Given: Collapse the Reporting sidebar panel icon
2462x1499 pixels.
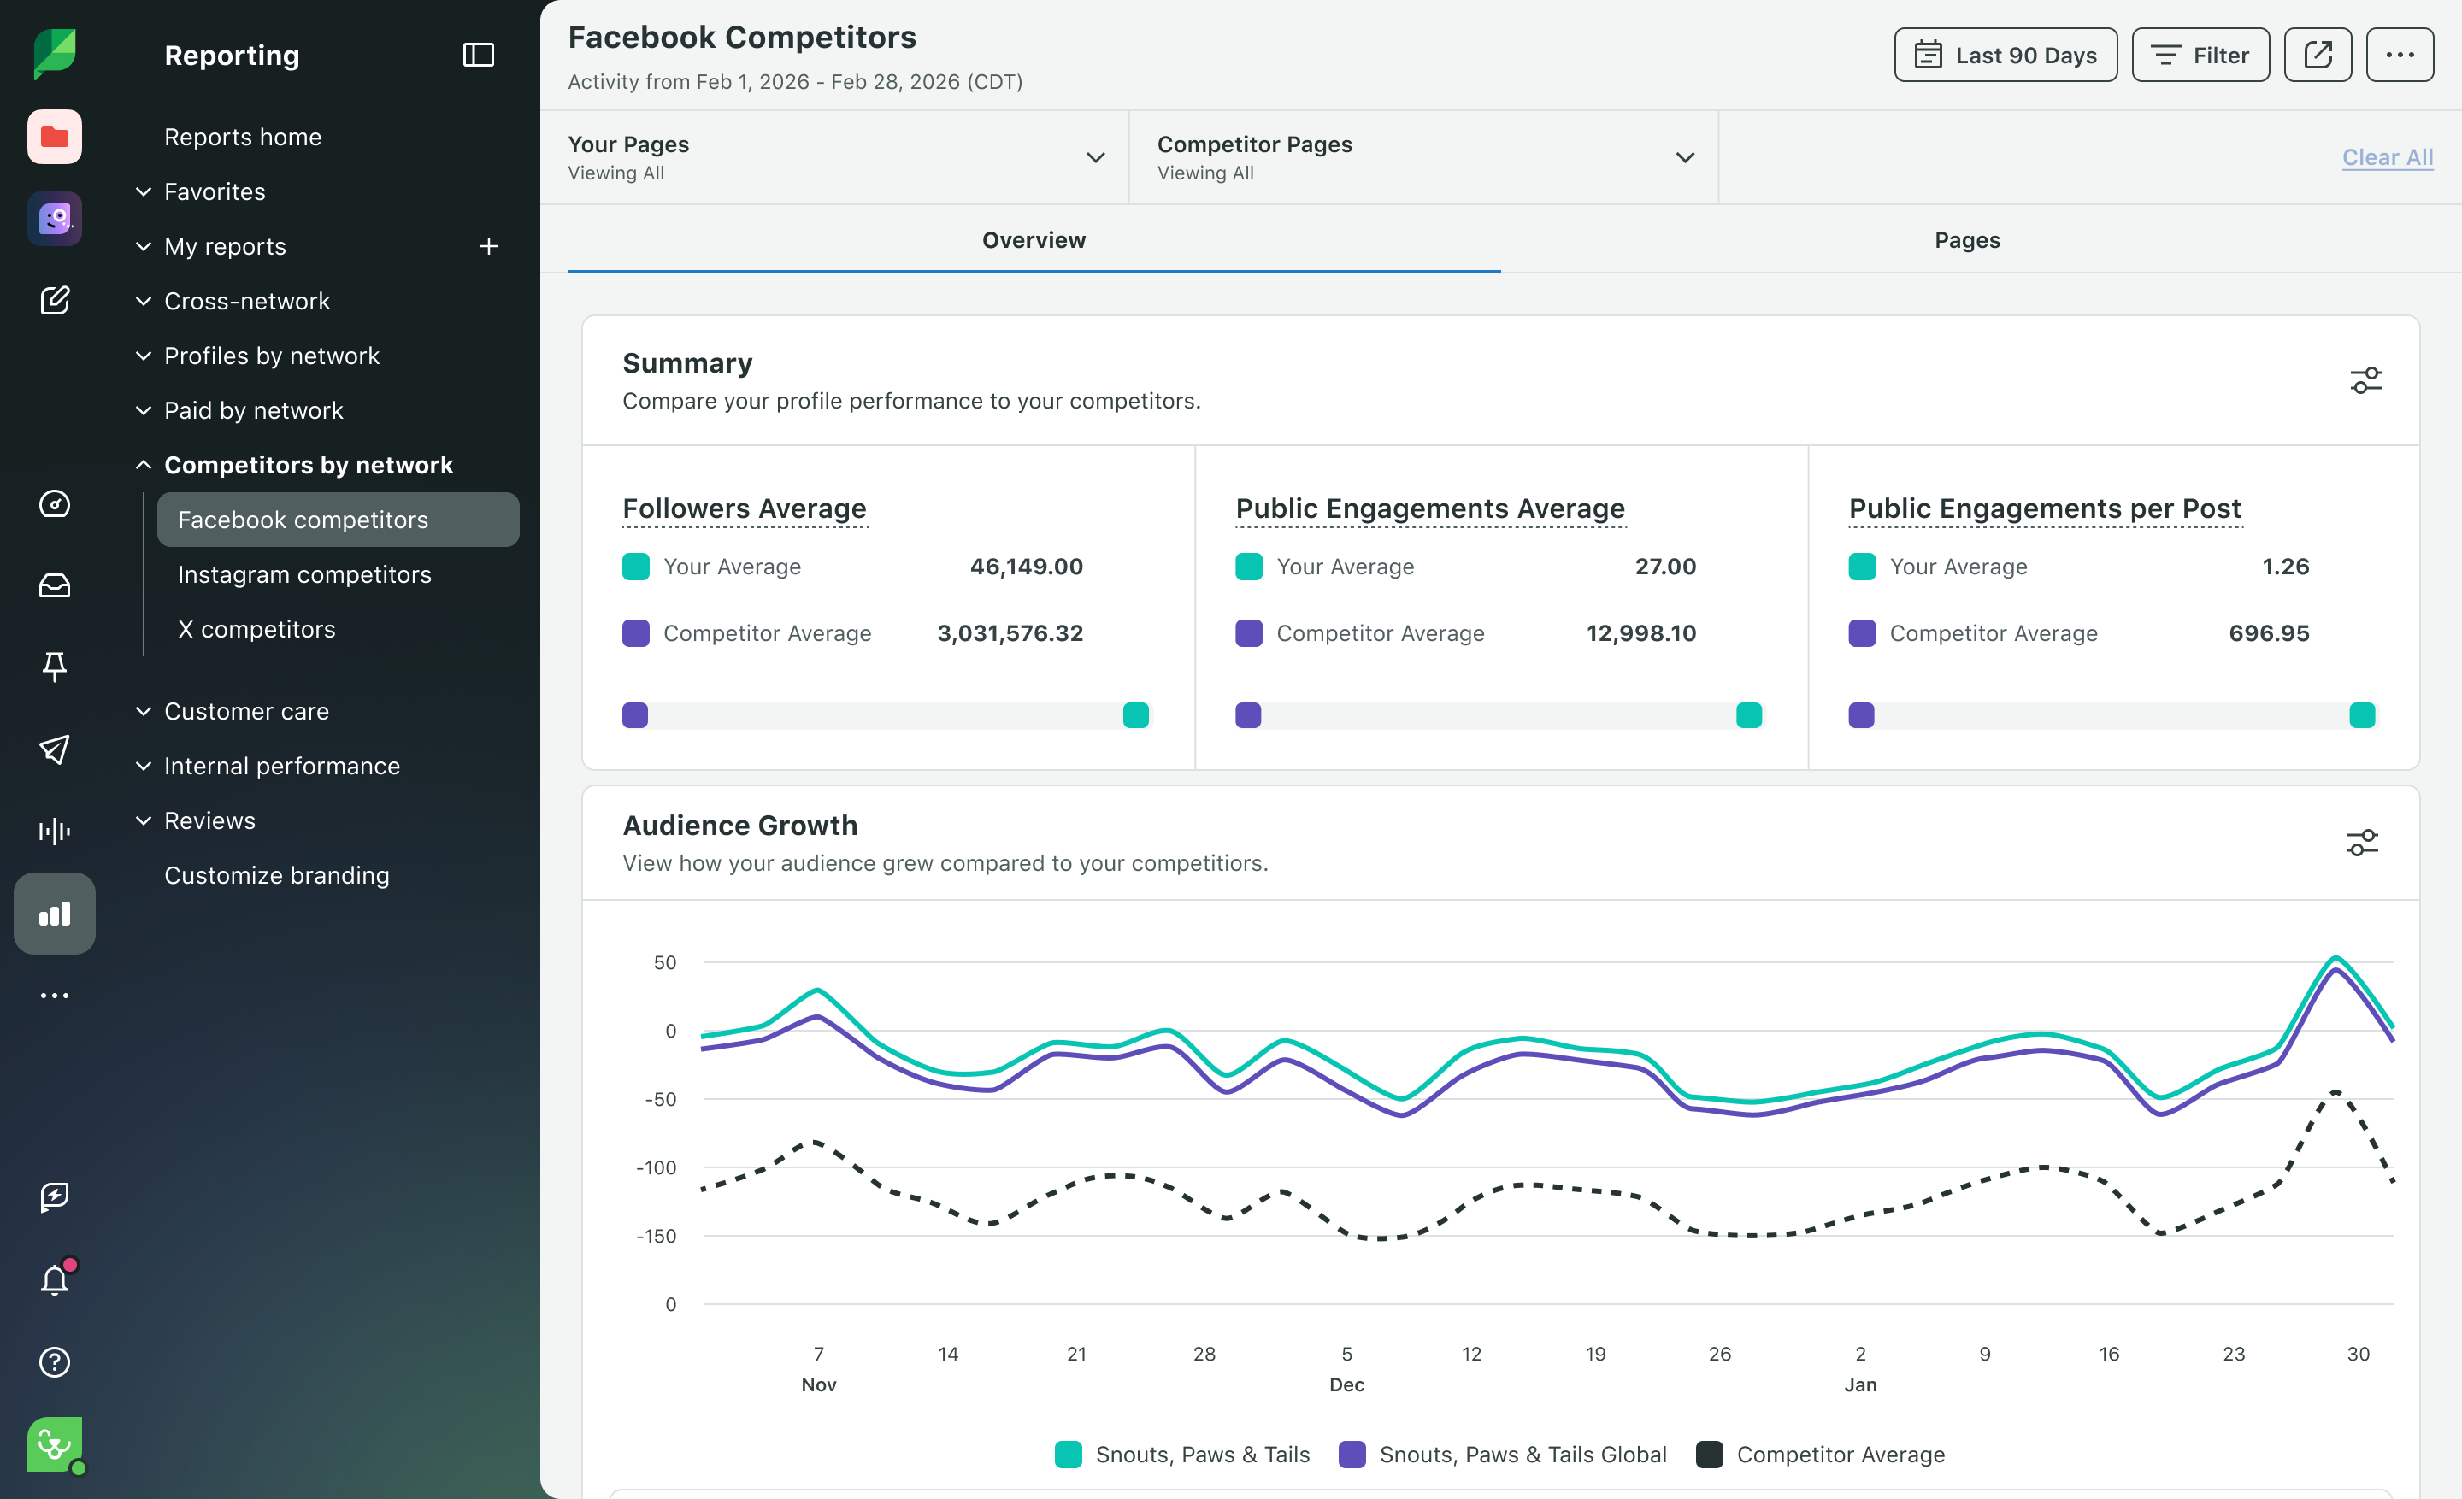Looking at the screenshot, I should [479, 55].
